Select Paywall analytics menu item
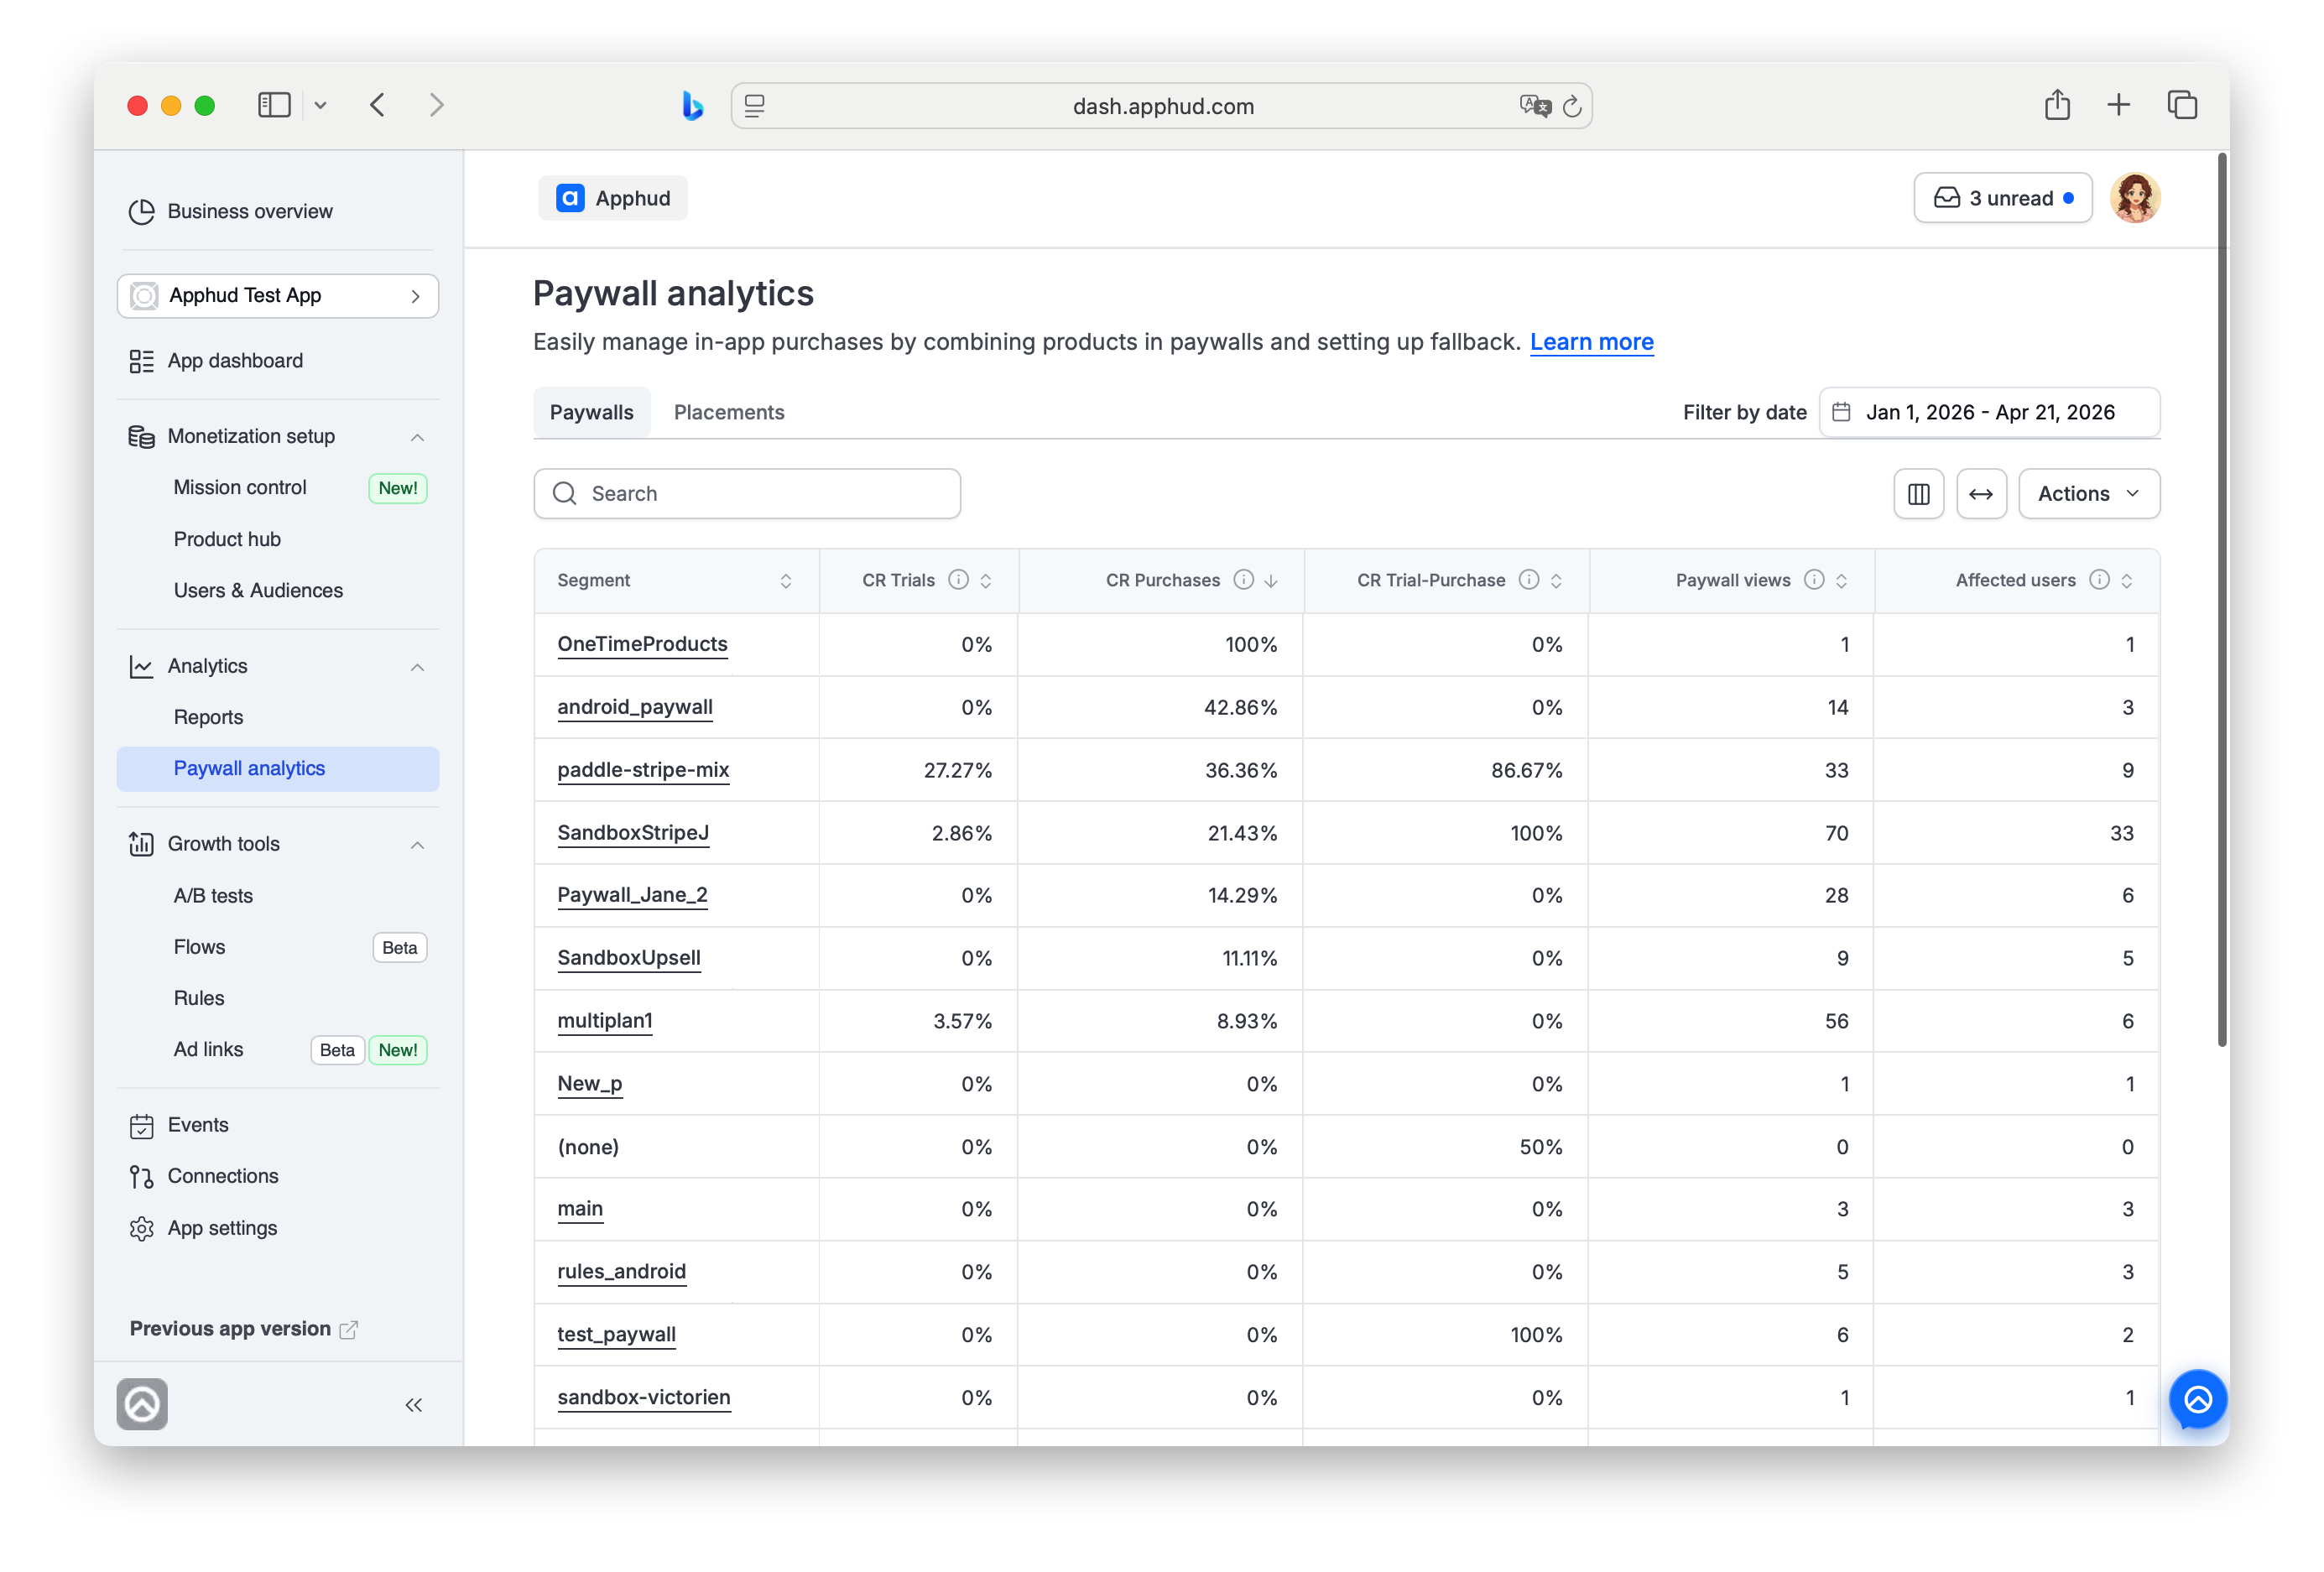The width and height of the screenshot is (2324, 1572). point(278,769)
